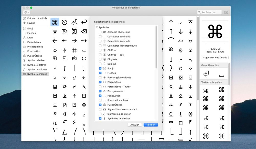Open the Ponctuation sidebar category
Image resolution: width=256 pixels, height=149 pixels.
[35, 51]
